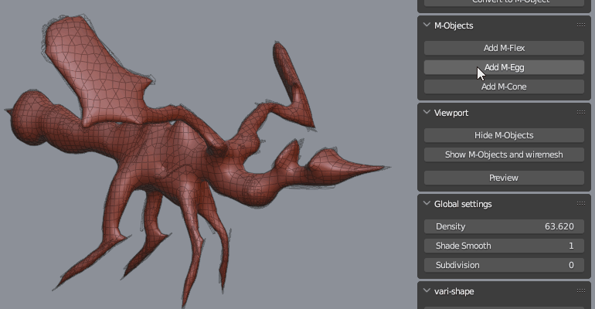Click the Add M-Cone button

tap(504, 87)
